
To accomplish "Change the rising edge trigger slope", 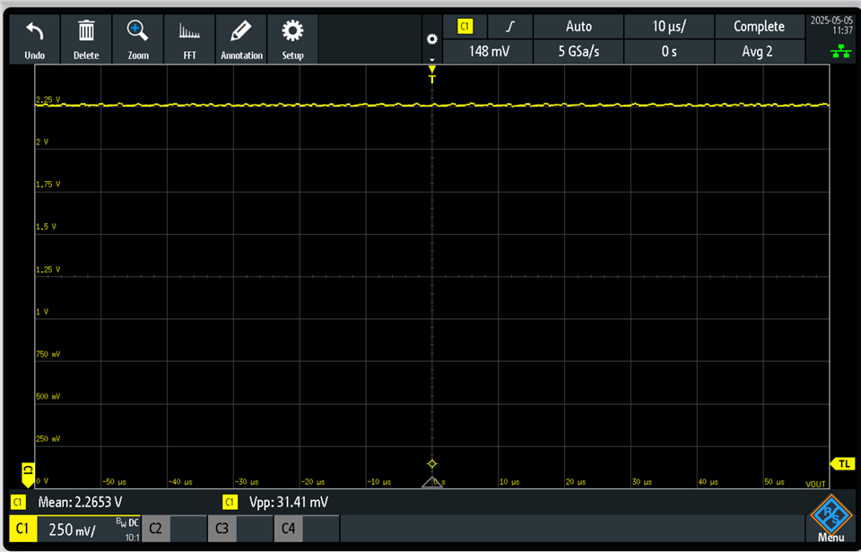I will point(510,26).
